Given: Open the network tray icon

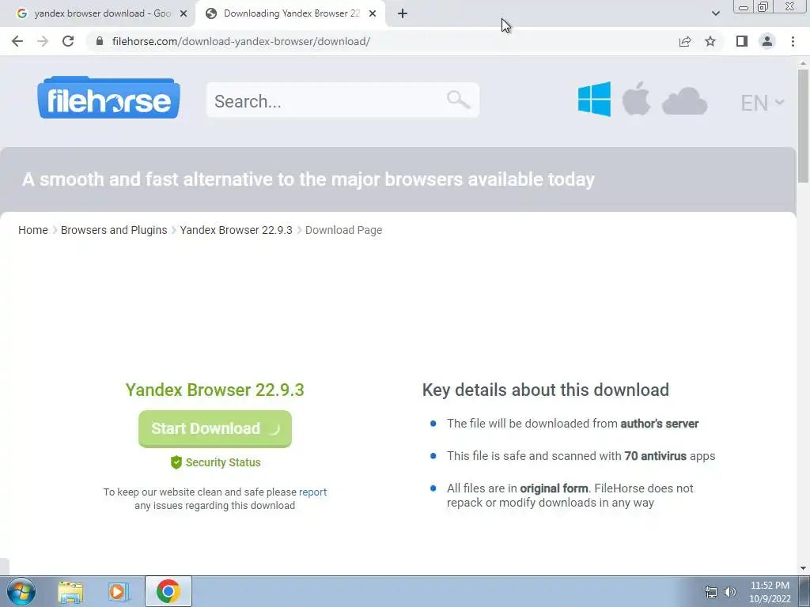Looking at the screenshot, I should click(711, 592).
